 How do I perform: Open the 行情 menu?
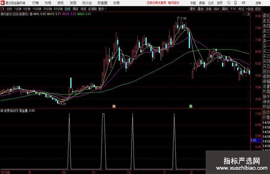click(x=35, y=3)
